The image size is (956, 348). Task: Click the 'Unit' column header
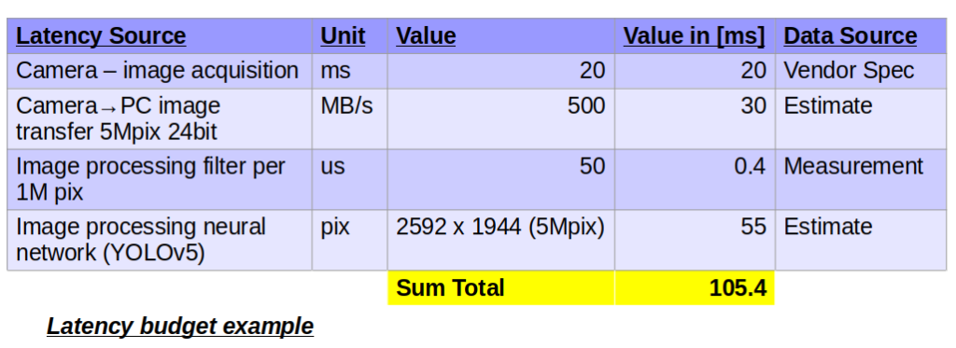(x=349, y=36)
